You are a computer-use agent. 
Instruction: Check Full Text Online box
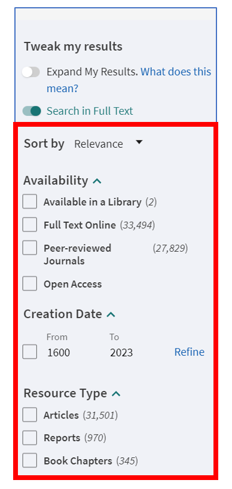(30, 225)
